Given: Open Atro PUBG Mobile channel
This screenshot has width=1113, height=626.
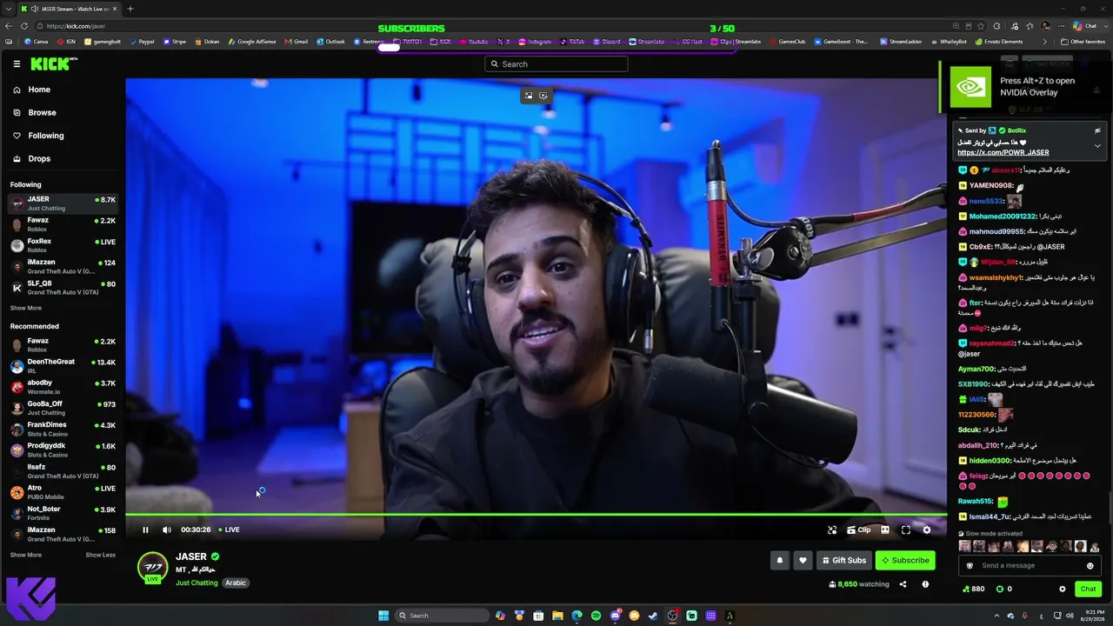Looking at the screenshot, I should (63, 492).
